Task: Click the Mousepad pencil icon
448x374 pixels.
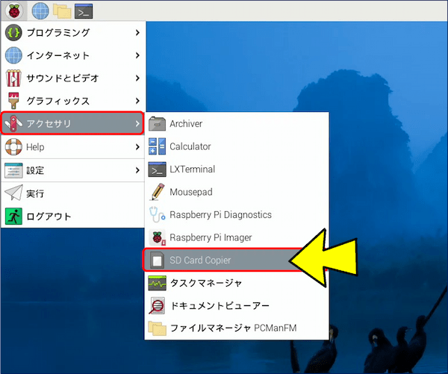Action: [x=157, y=192]
